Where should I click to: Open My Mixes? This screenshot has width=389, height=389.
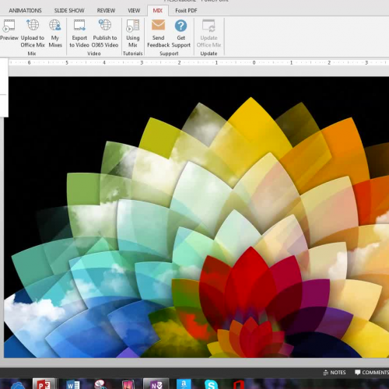[55, 33]
